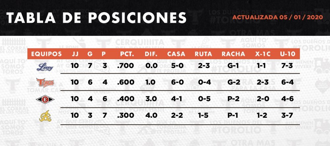This screenshot has height=146, width=330.
Task: Select Estrellas' 0-5 road record
Action: click(x=204, y=99)
